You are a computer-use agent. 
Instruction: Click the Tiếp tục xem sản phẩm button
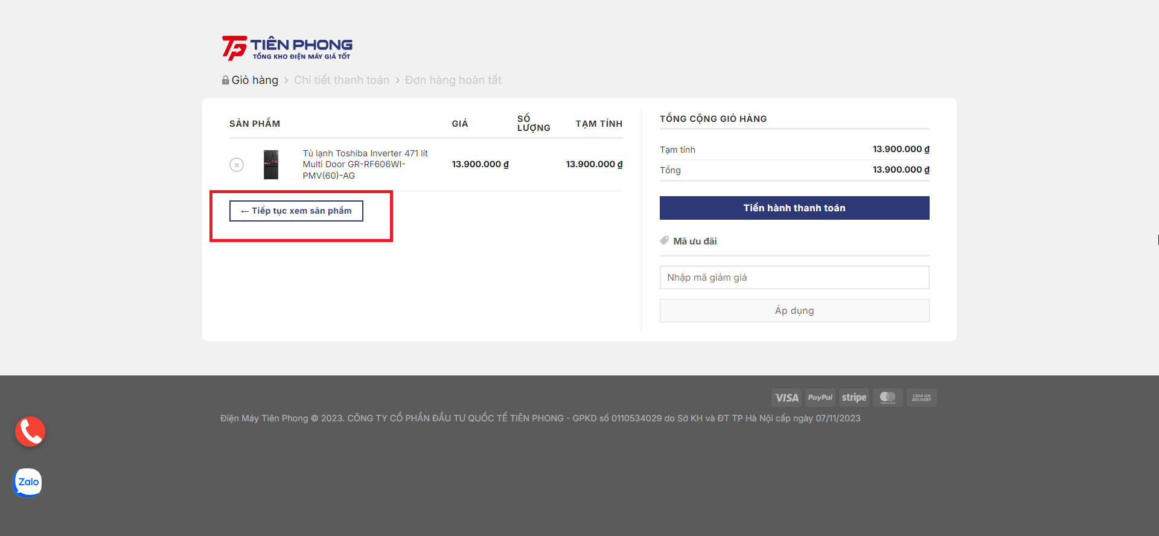click(296, 211)
